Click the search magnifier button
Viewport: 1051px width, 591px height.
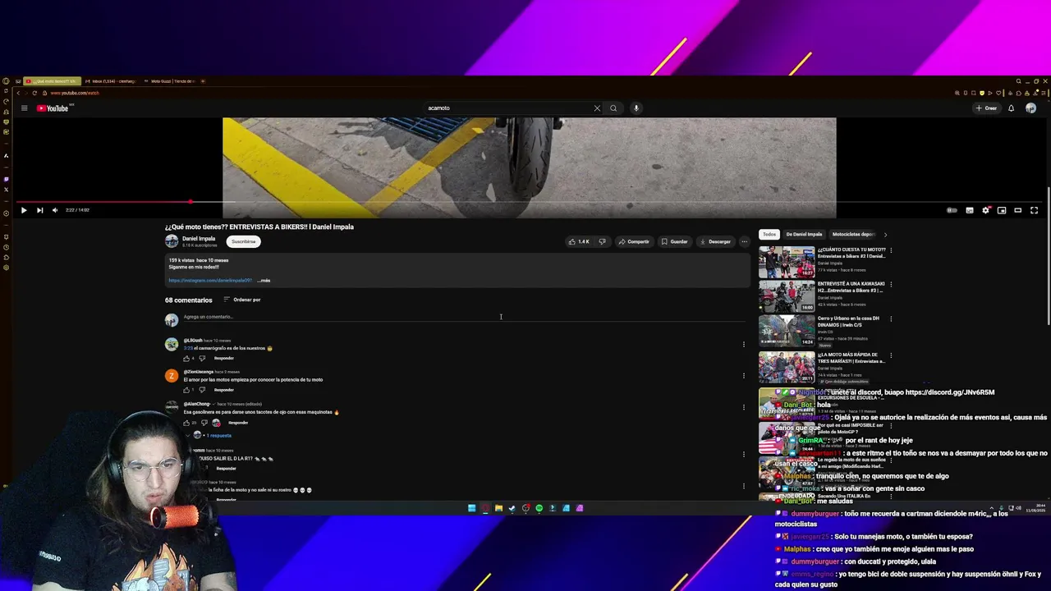pyautogui.click(x=613, y=108)
